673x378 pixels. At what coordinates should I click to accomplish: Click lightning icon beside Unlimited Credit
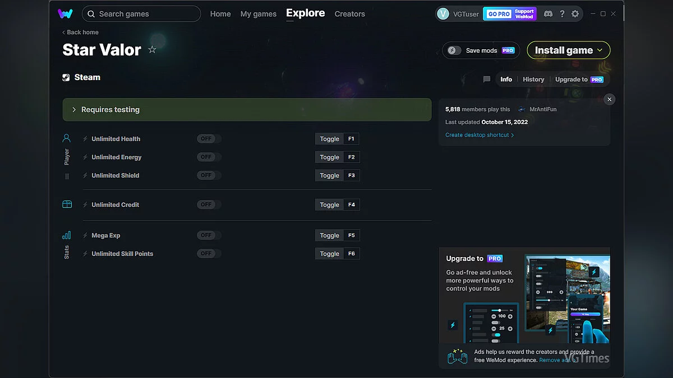pos(85,205)
